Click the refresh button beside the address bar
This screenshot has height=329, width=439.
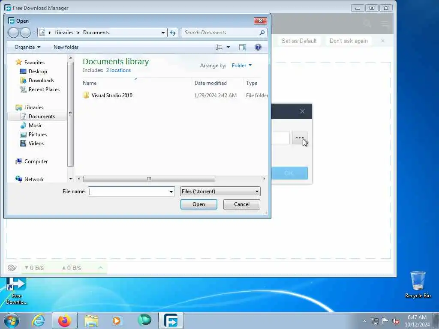click(x=173, y=33)
